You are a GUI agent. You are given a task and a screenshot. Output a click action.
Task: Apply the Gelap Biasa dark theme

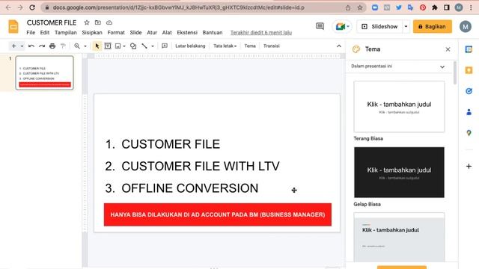click(x=399, y=173)
